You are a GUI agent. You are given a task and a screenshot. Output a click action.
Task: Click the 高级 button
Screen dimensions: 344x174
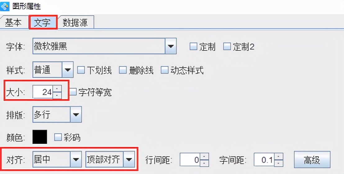point(312,160)
